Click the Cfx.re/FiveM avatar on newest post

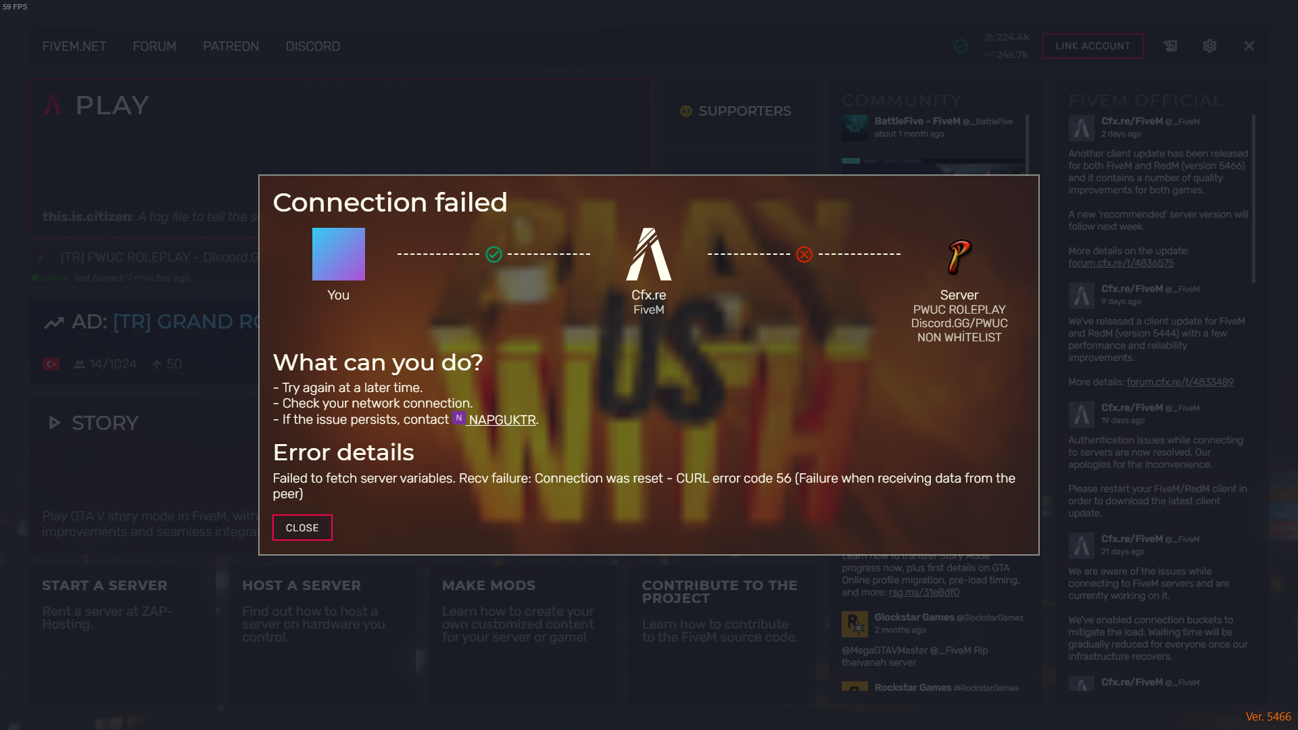pyautogui.click(x=1081, y=127)
